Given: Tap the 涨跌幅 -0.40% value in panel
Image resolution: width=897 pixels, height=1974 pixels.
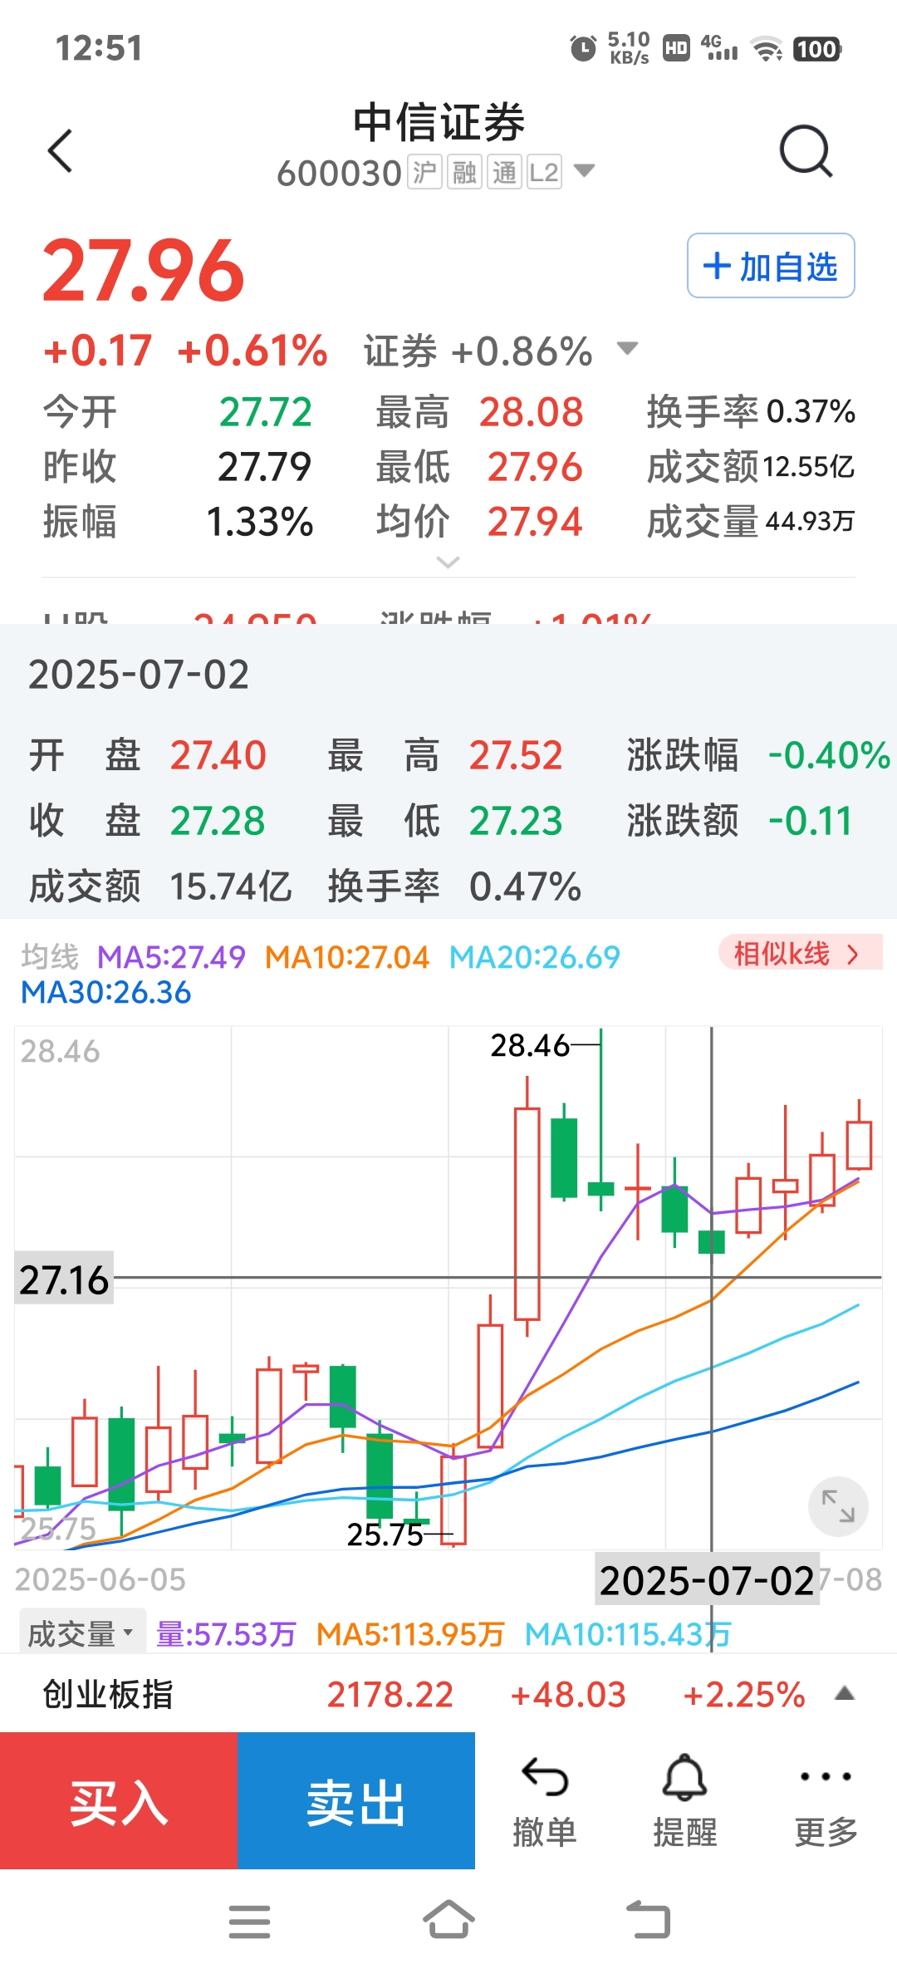Looking at the screenshot, I should click(x=828, y=755).
